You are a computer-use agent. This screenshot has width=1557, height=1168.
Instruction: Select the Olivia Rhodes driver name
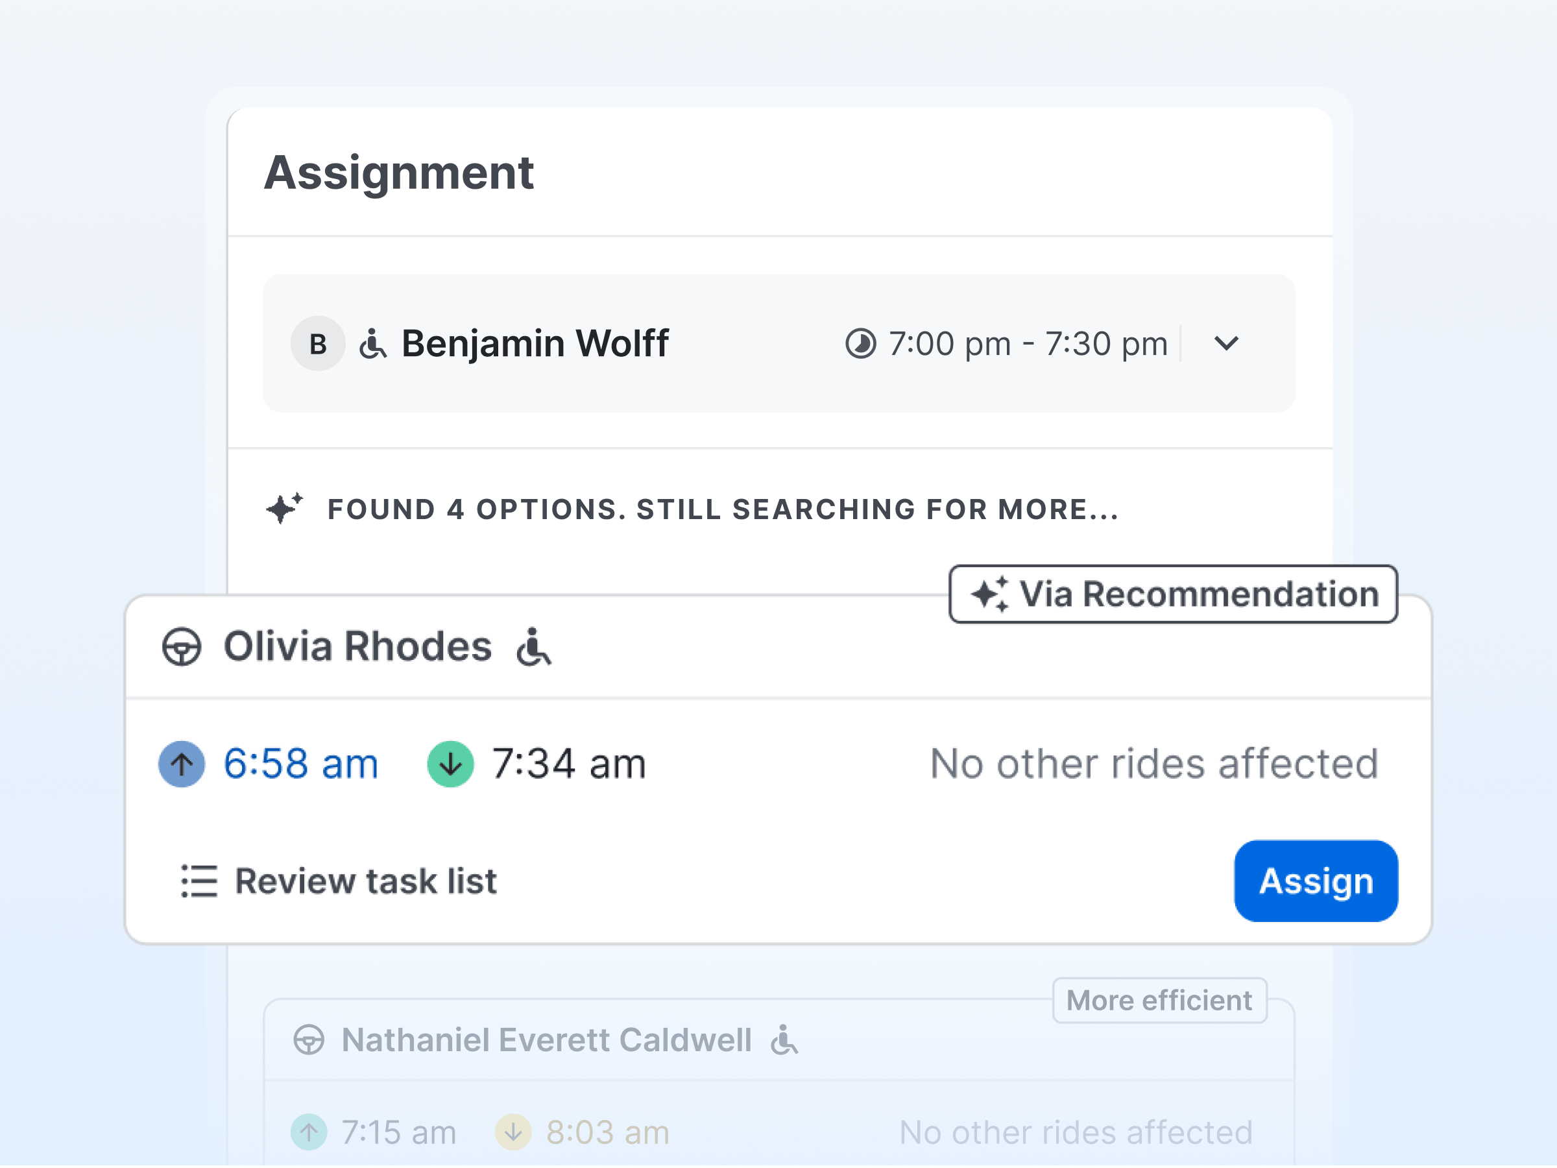357,646
